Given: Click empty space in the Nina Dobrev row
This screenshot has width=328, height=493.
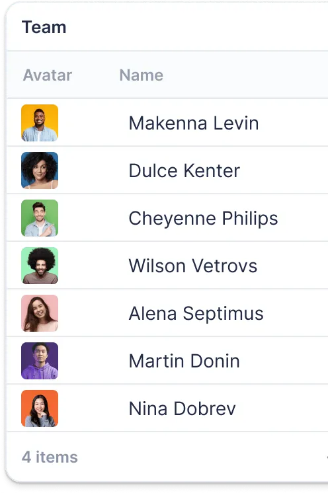Looking at the screenshot, I should [283, 408].
